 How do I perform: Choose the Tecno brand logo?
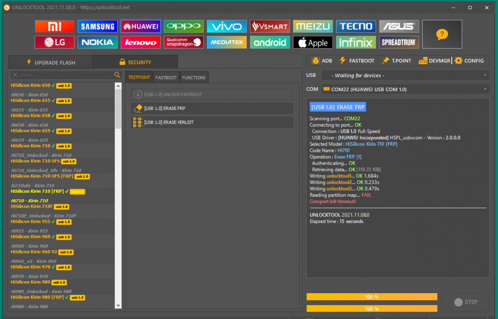tap(356, 26)
